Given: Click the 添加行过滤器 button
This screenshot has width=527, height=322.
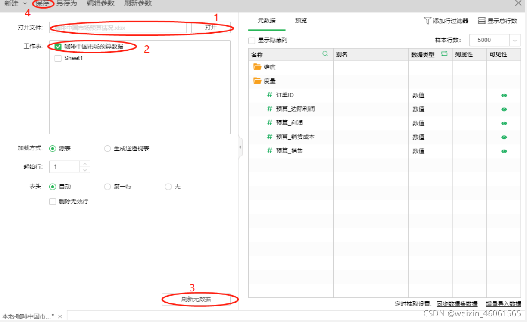Looking at the screenshot, I should [446, 21].
